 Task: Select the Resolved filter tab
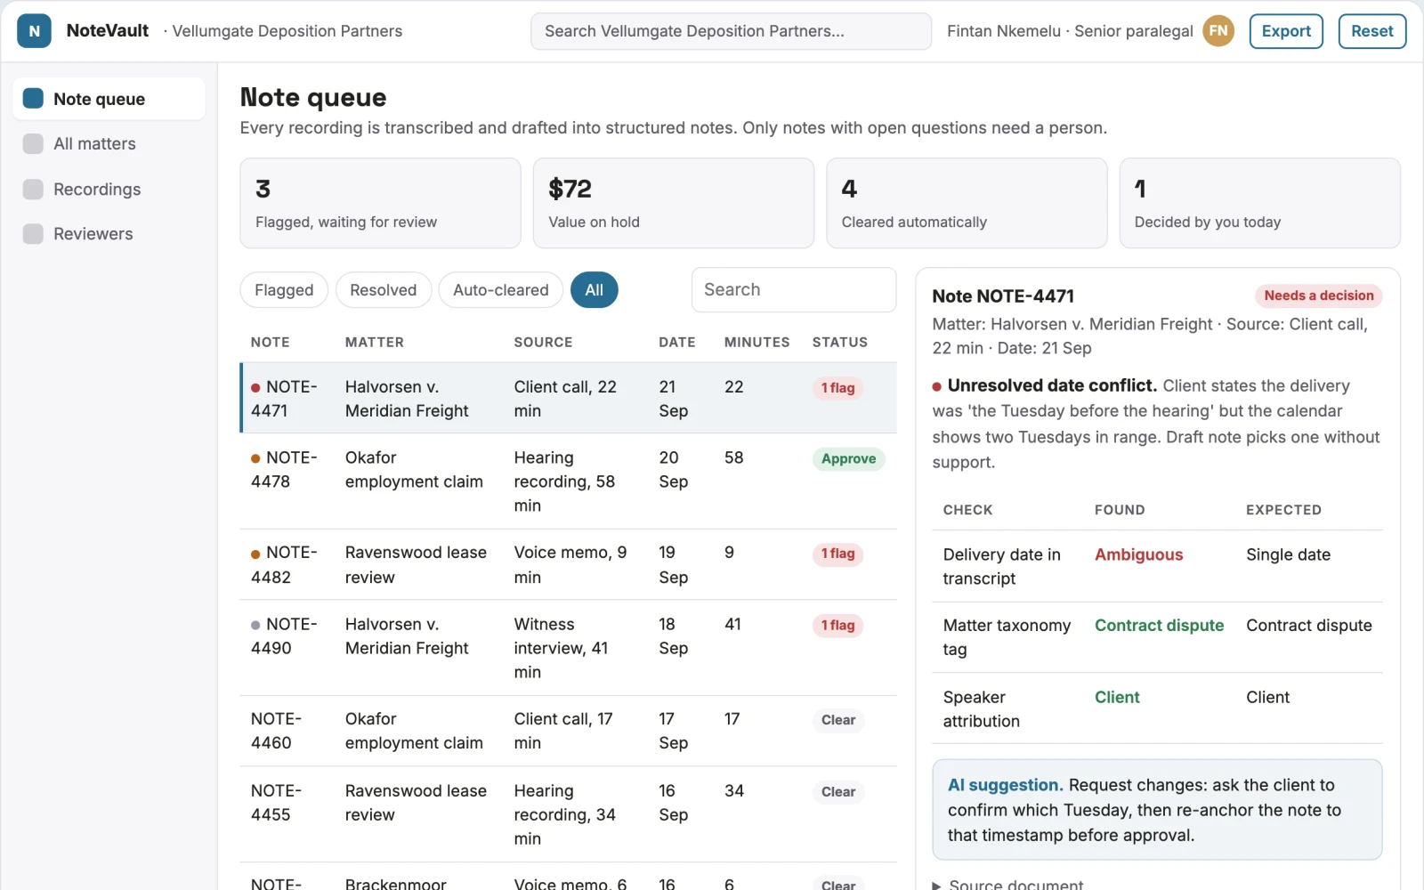[x=383, y=290]
